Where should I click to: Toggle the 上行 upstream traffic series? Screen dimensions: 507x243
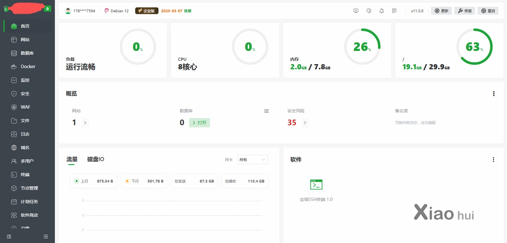point(77,181)
